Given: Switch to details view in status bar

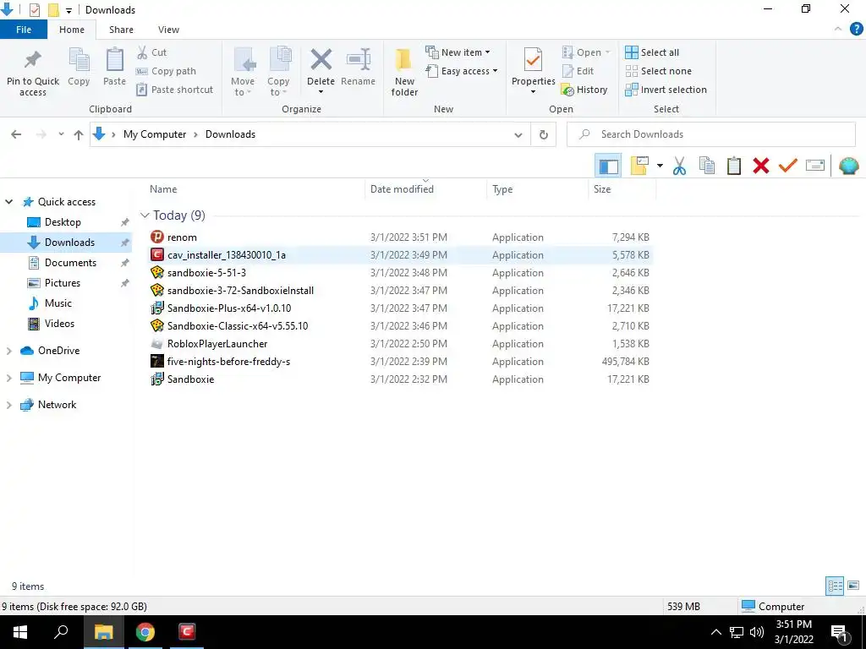Looking at the screenshot, I should pyautogui.click(x=835, y=586).
